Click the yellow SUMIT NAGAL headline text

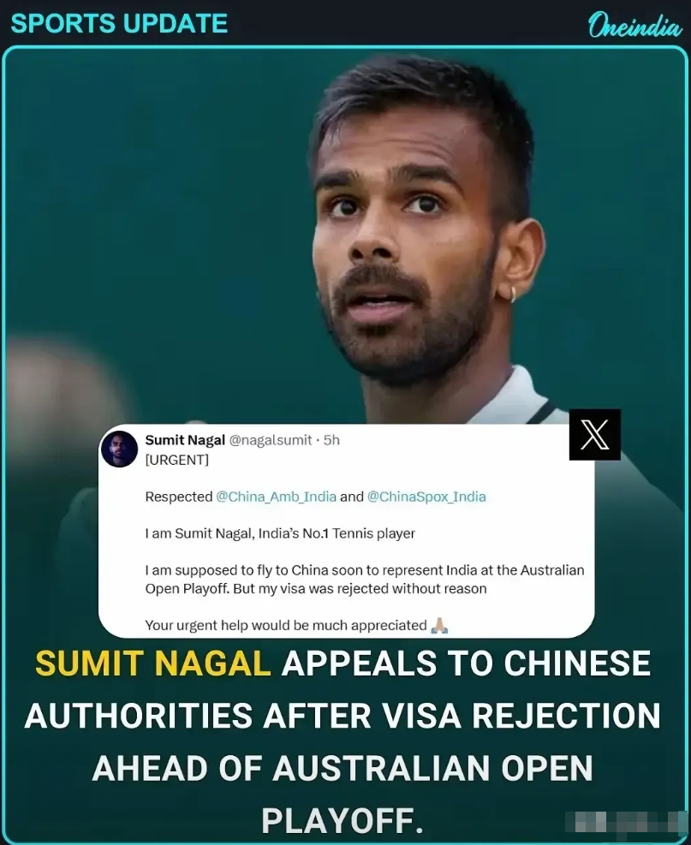coord(153,663)
